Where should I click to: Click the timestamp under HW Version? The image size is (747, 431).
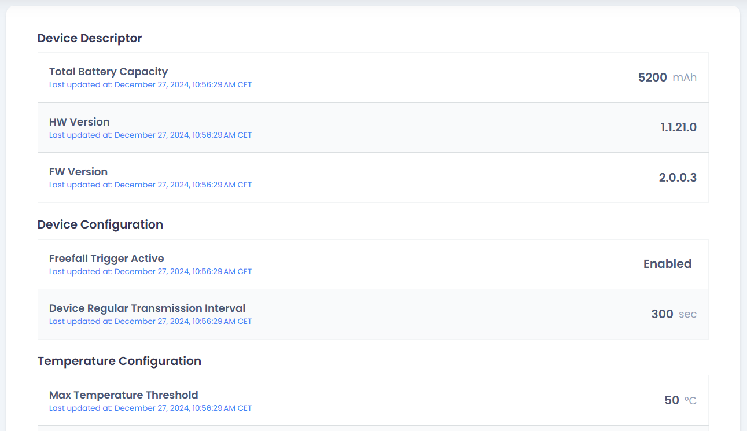coord(150,135)
